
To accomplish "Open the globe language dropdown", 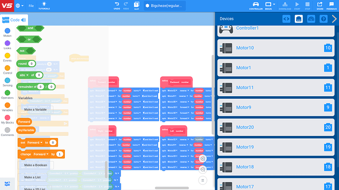I will pos(20,5).
